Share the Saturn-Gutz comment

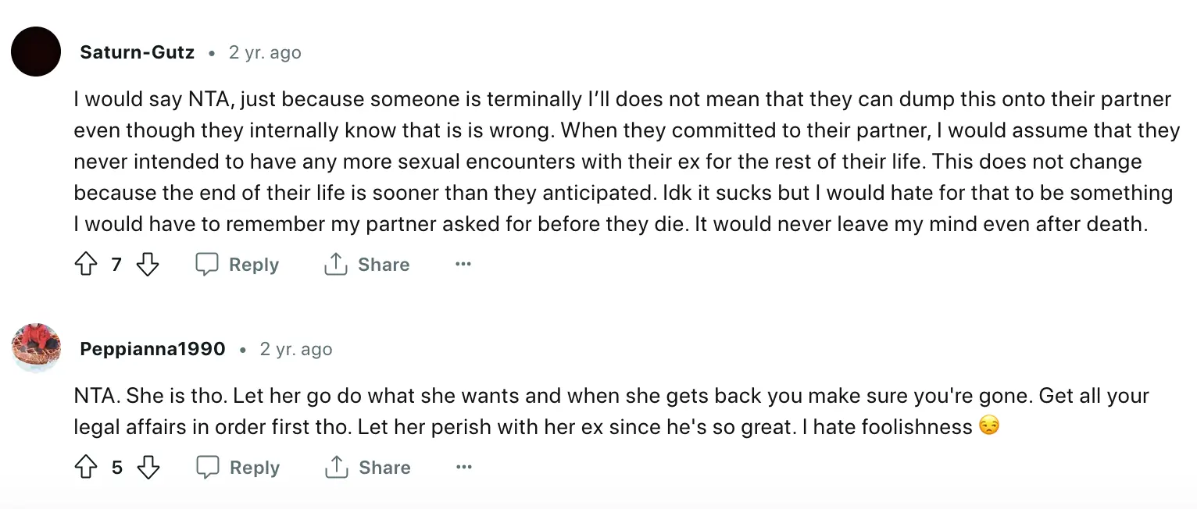[x=366, y=265]
